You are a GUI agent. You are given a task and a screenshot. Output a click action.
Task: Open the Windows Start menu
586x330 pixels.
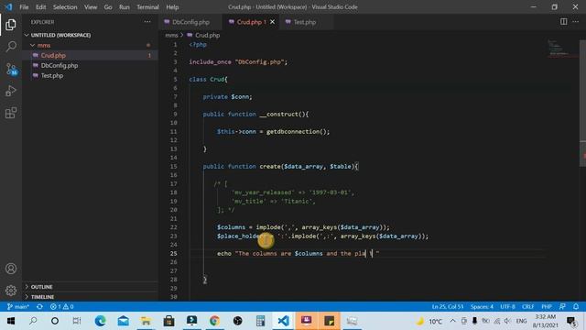(x=11, y=321)
